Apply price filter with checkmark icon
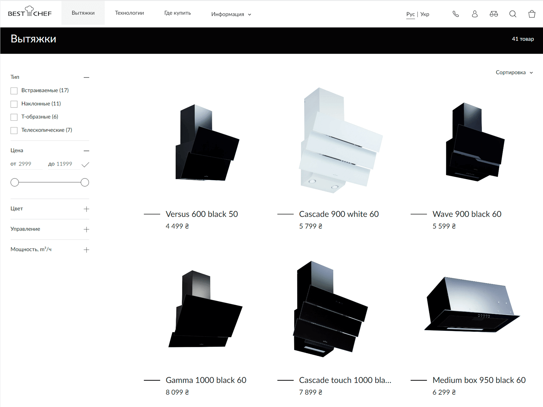Screen dimensions: 543x407 pos(86,164)
